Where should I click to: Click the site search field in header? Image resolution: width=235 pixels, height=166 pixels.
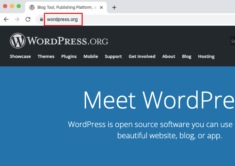click(x=233, y=41)
